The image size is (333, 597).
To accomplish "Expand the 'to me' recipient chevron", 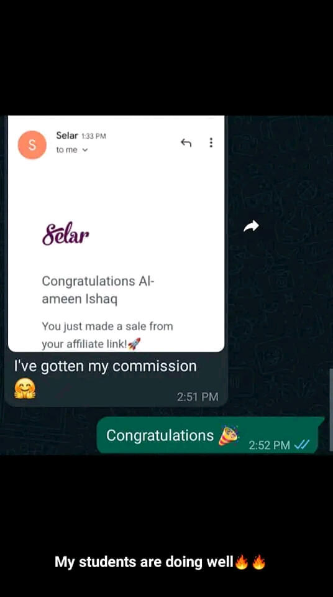I will [85, 150].
